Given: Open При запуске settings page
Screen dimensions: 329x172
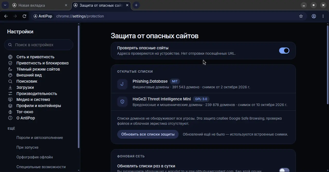Looking at the screenshot, I should 28,147.
